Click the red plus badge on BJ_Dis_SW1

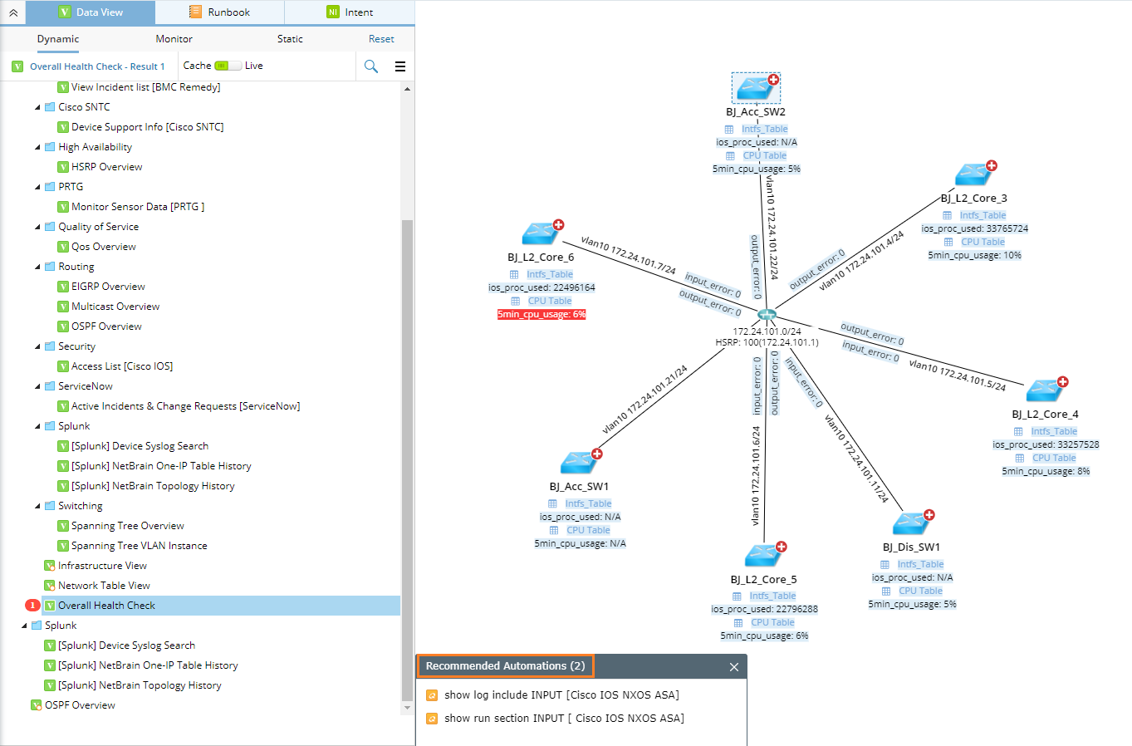929,515
